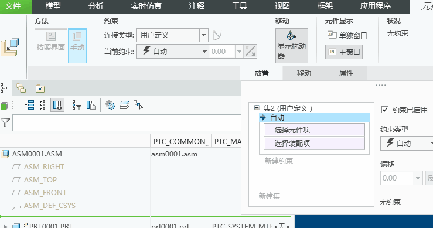Toggle the tree columns display icon
The width and height of the screenshot is (433, 228).
(57, 105)
